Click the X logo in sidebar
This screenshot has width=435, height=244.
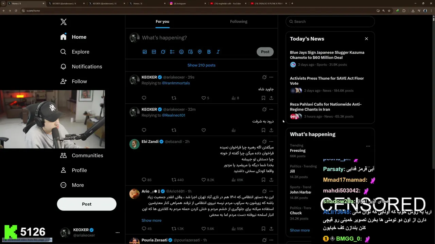64,22
